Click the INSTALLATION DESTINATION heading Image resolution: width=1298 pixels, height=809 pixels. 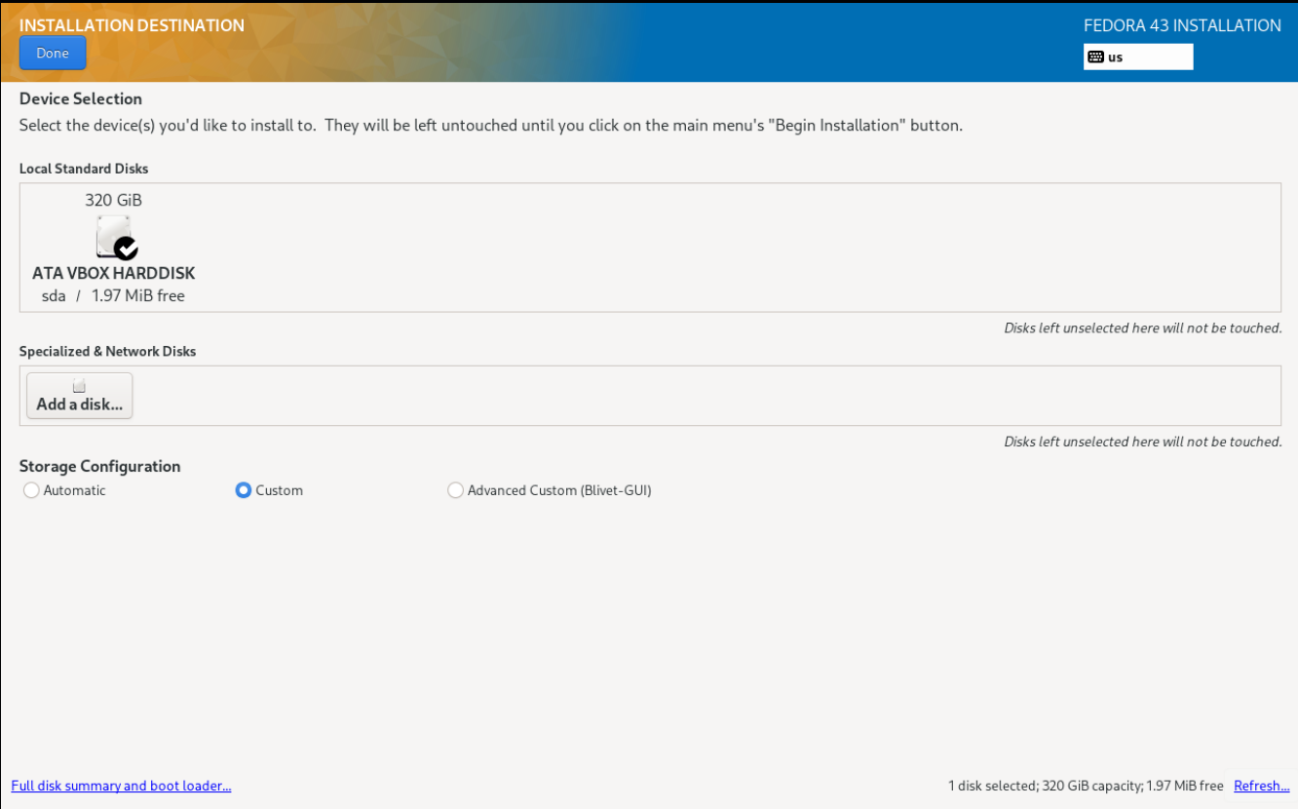tap(132, 25)
